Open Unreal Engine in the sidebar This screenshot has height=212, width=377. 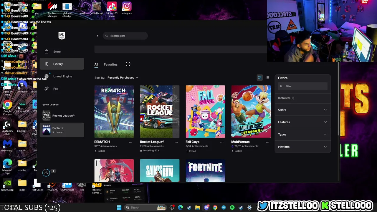[62, 76]
